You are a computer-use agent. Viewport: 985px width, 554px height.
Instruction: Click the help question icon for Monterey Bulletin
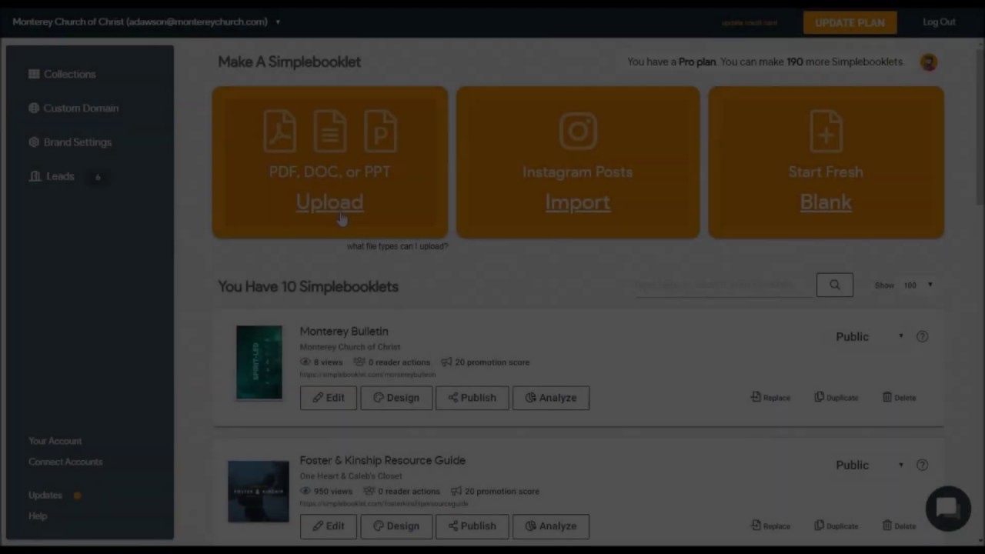point(922,336)
